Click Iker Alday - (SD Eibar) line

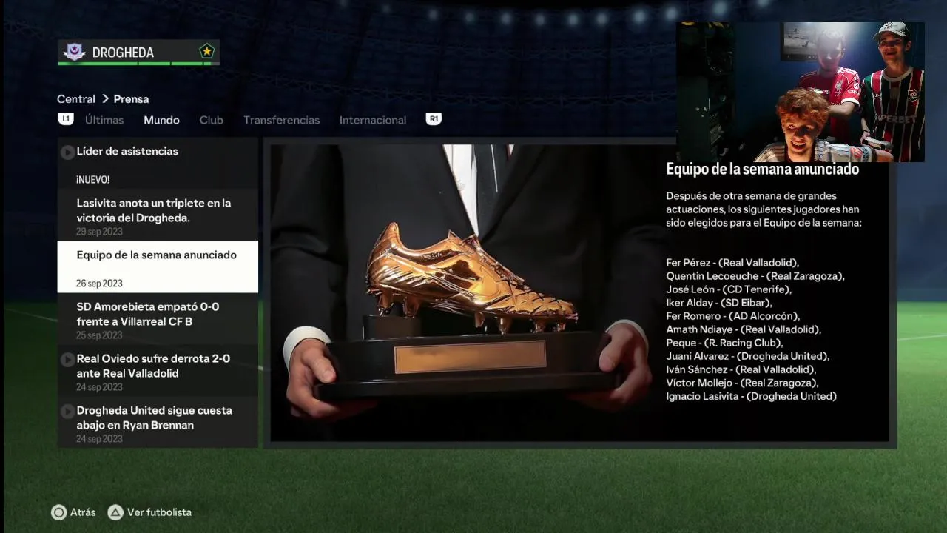pyautogui.click(x=719, y=303)
